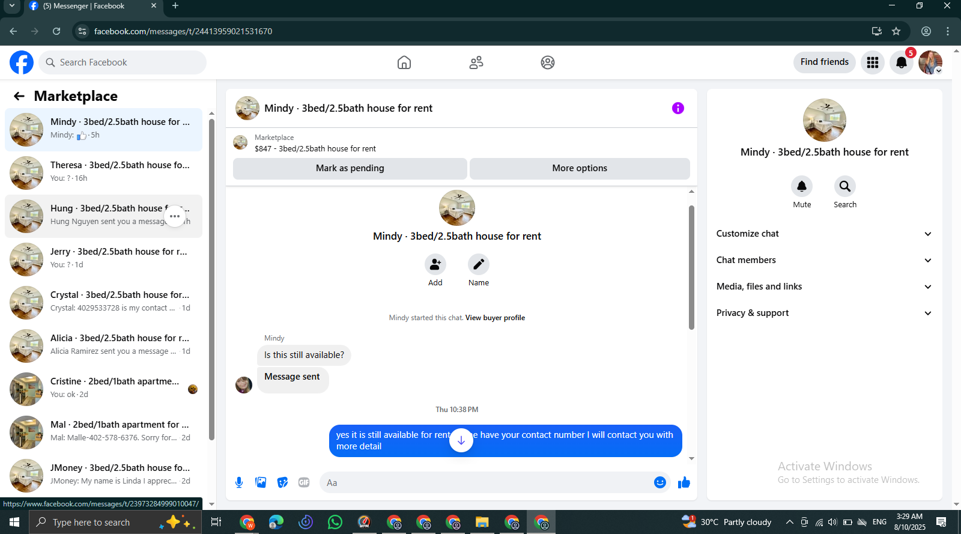Open JMoney conversation in the list

click(103, 476)
